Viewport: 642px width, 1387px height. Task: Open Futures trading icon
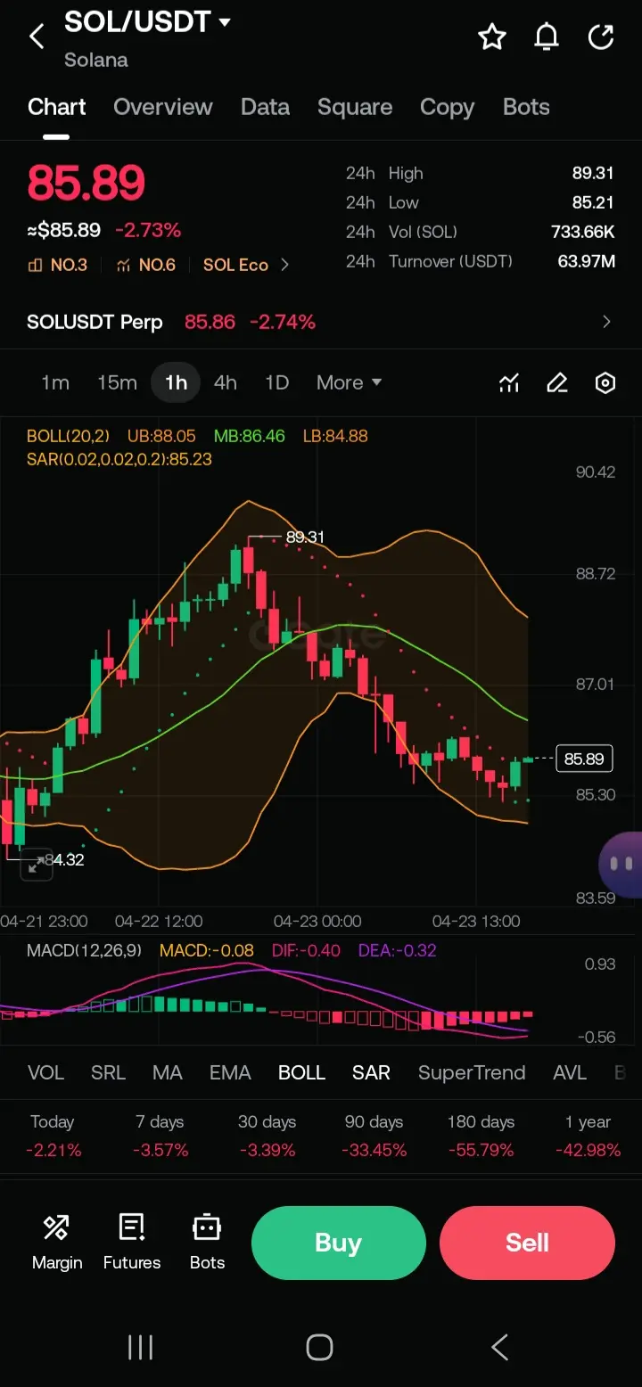[132, 1242]
